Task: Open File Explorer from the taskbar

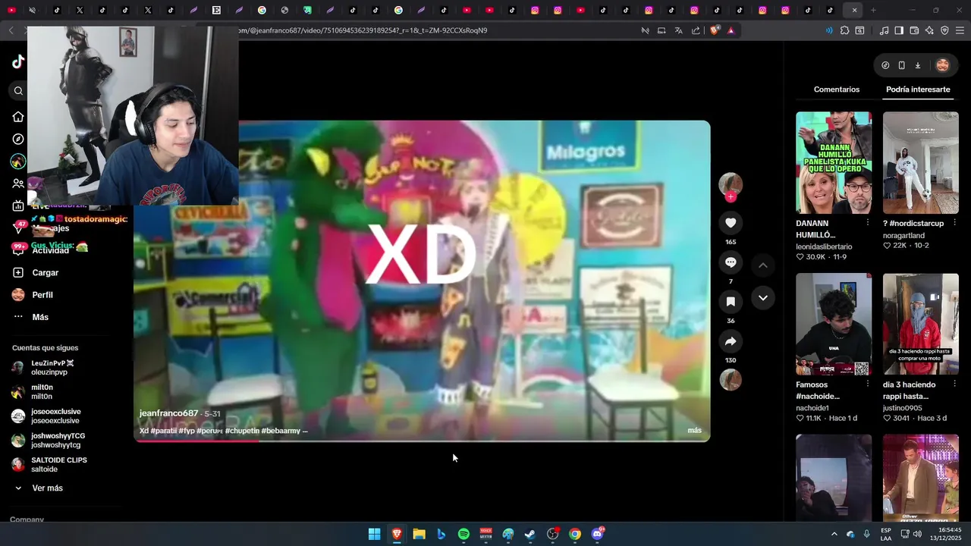Action: 419,534
